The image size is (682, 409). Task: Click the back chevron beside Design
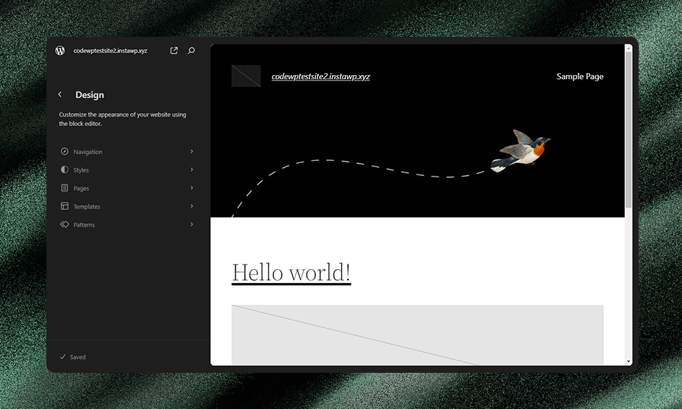[x=59, y=95]
